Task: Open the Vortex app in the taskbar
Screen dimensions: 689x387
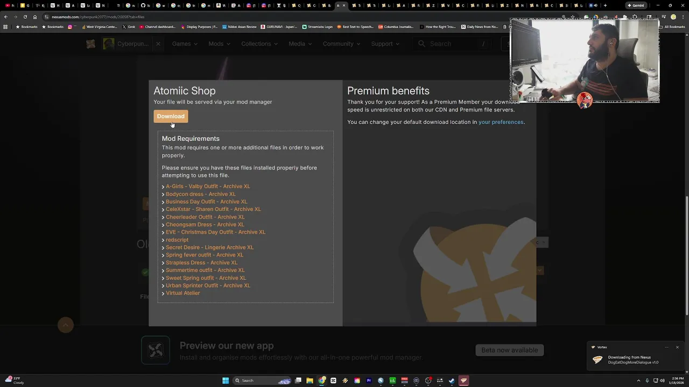Action: pyautogui.click(x=463, y=381)
